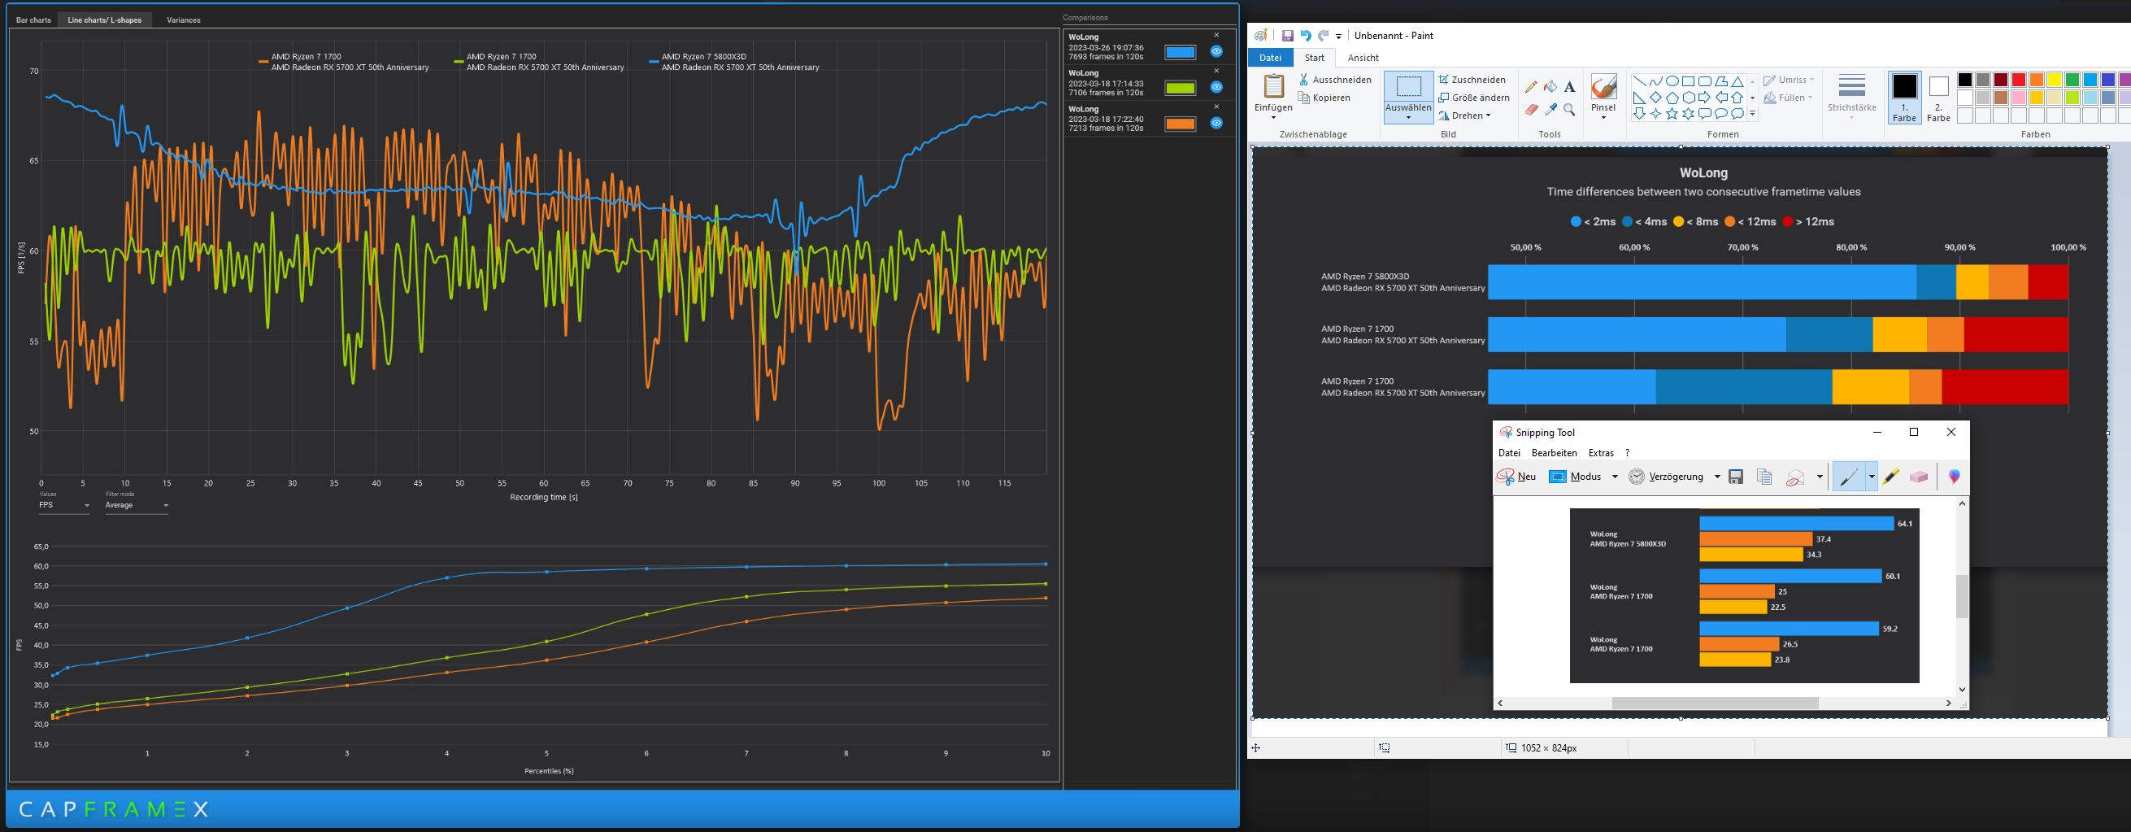Open the Strichstärke dropdown in Paint
The image size is (2131, 832).
click(x=1851, y=95)
